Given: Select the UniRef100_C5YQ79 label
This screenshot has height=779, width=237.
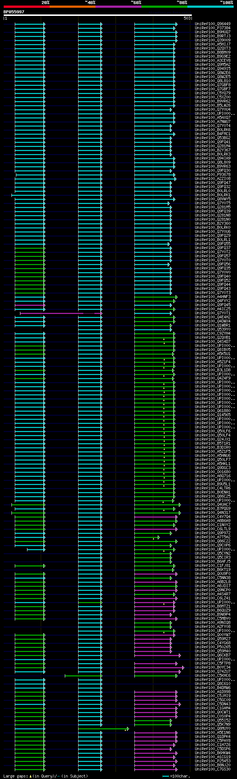Looking at the screenshot, I should (x=213, y=93).
